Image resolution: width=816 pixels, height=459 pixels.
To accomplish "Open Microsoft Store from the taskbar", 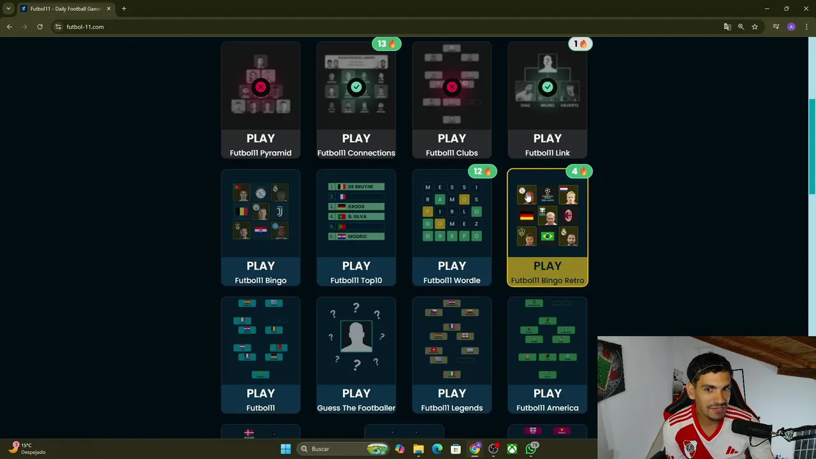I will click(x=456, y=449).
